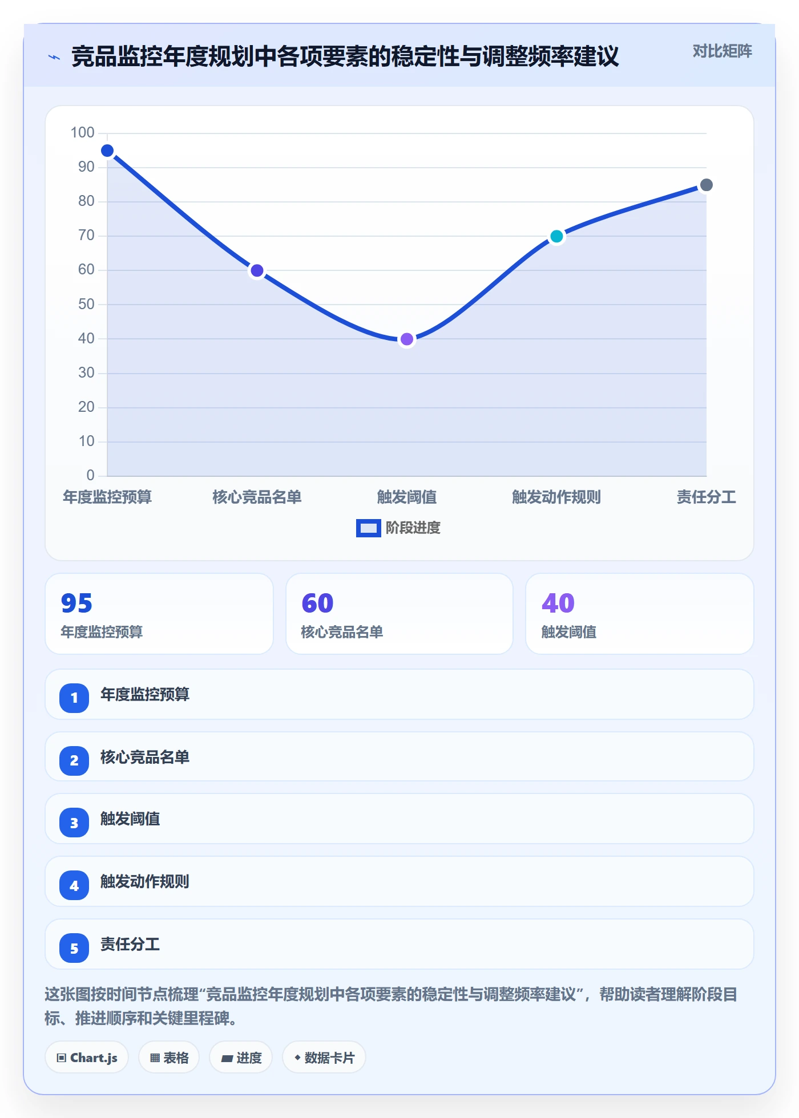Click the 阶段进度 legend label
This screenshot has height=1118, width=799.
(413, 528)
